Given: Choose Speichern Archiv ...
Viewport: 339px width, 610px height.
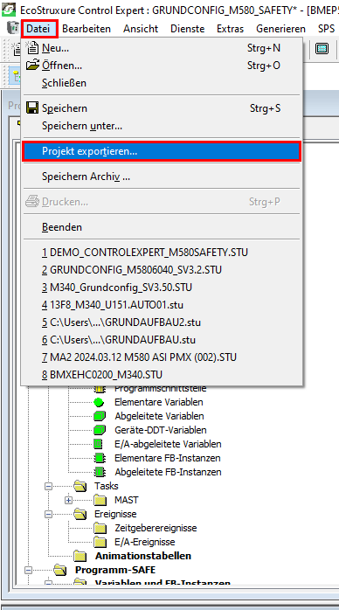Looking at the screenshot, I should 162,177.
